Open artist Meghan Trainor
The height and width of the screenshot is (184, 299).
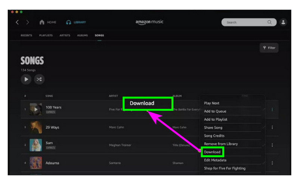click(x=120, y=145)
